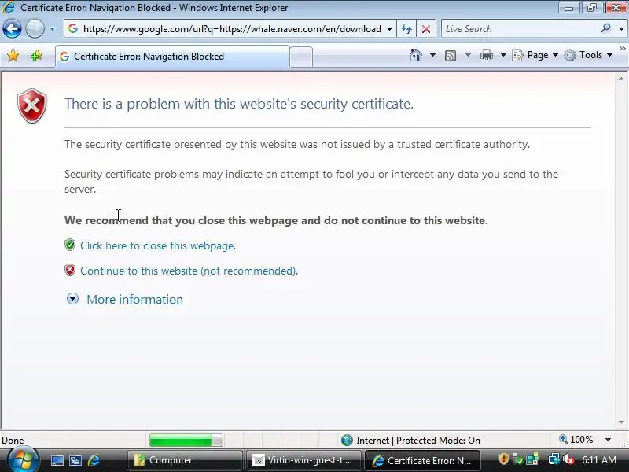The height and width of the screenshot is (472, 629).
Task: Click the red shield error icon
Action: (x=31, y=106)
